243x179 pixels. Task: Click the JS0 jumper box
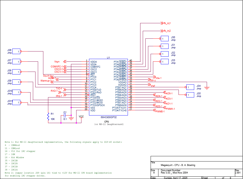point(164,39)
